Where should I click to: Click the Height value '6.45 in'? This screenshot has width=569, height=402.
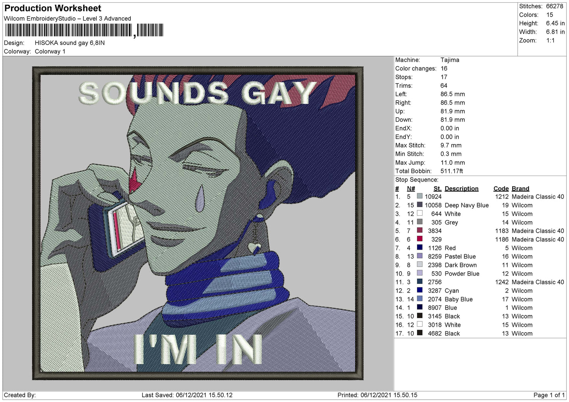pos(555,24)
